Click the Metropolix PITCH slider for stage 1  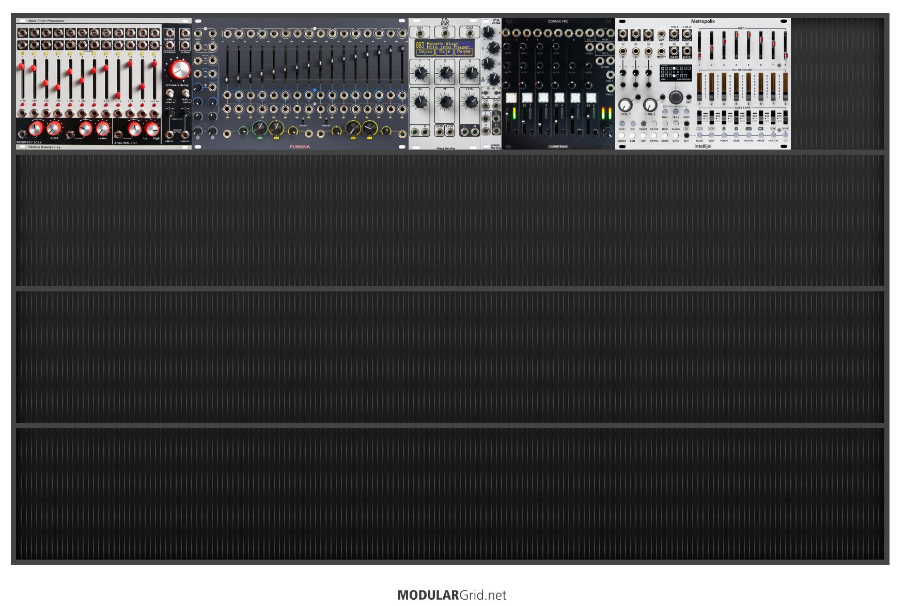point(699,46)
